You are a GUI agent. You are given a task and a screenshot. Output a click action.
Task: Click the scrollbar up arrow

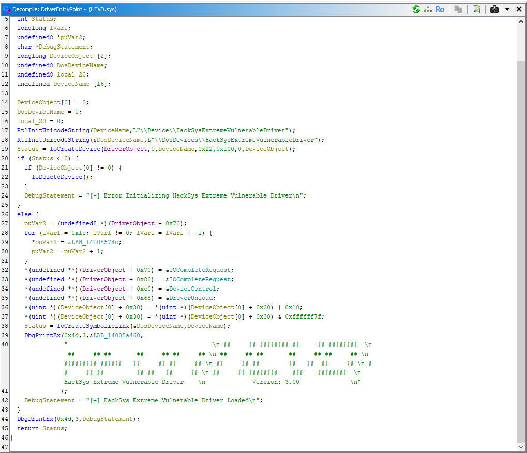[521, 21]
